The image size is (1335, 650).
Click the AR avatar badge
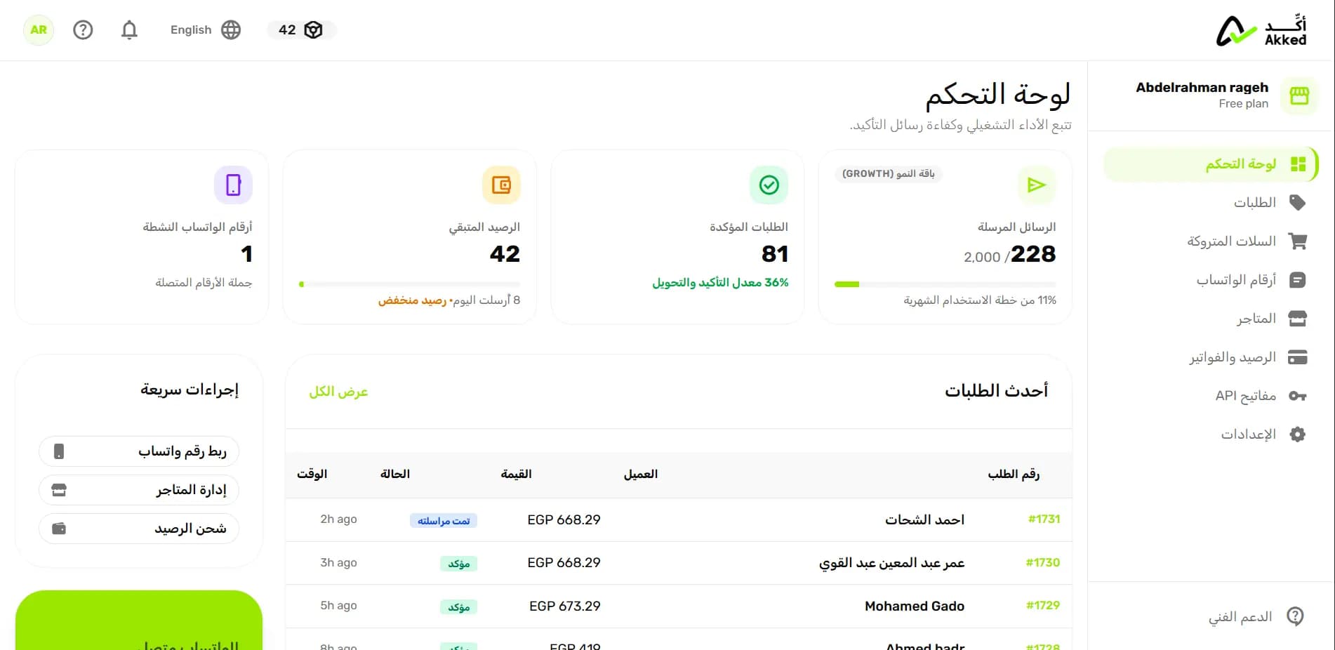point(39,30)
